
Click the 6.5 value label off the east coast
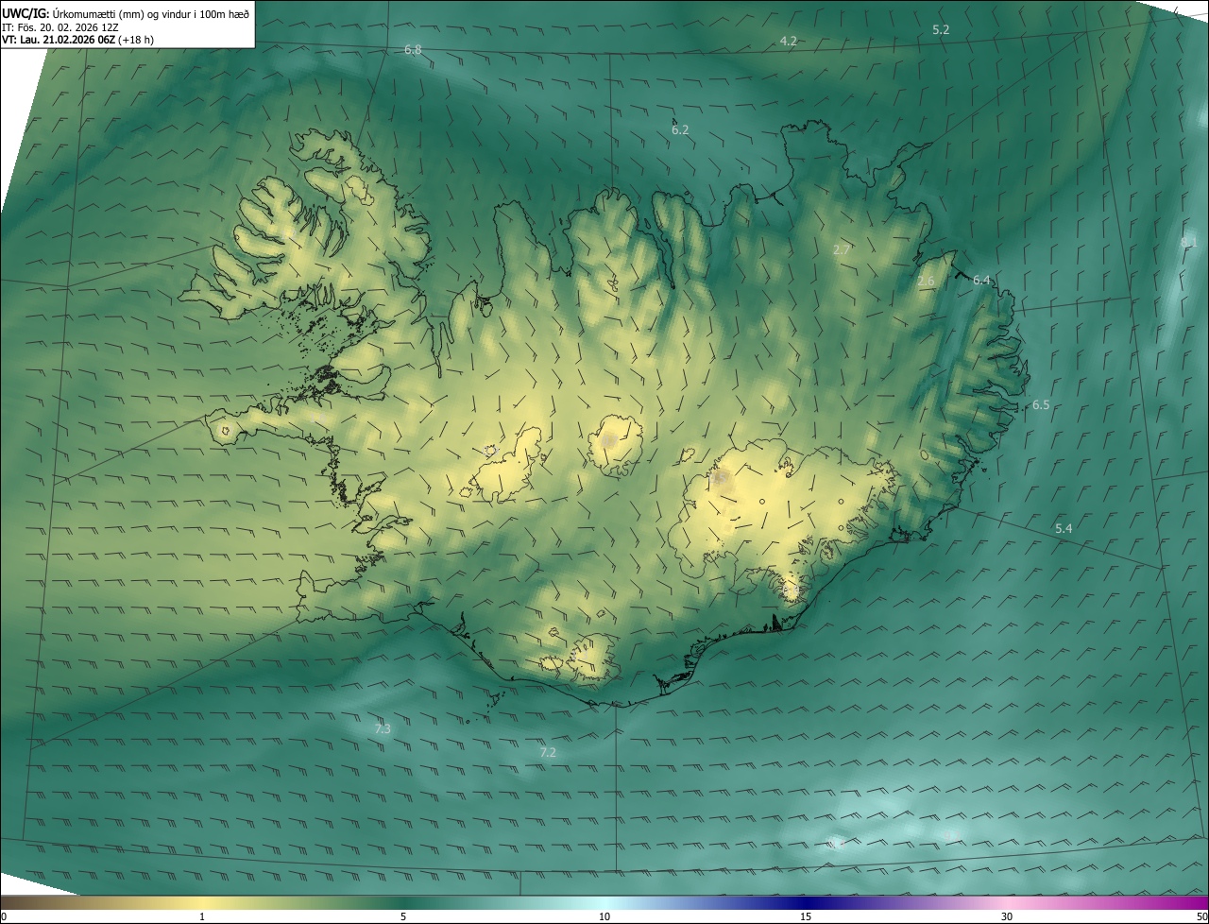(x=1041, y=405)
